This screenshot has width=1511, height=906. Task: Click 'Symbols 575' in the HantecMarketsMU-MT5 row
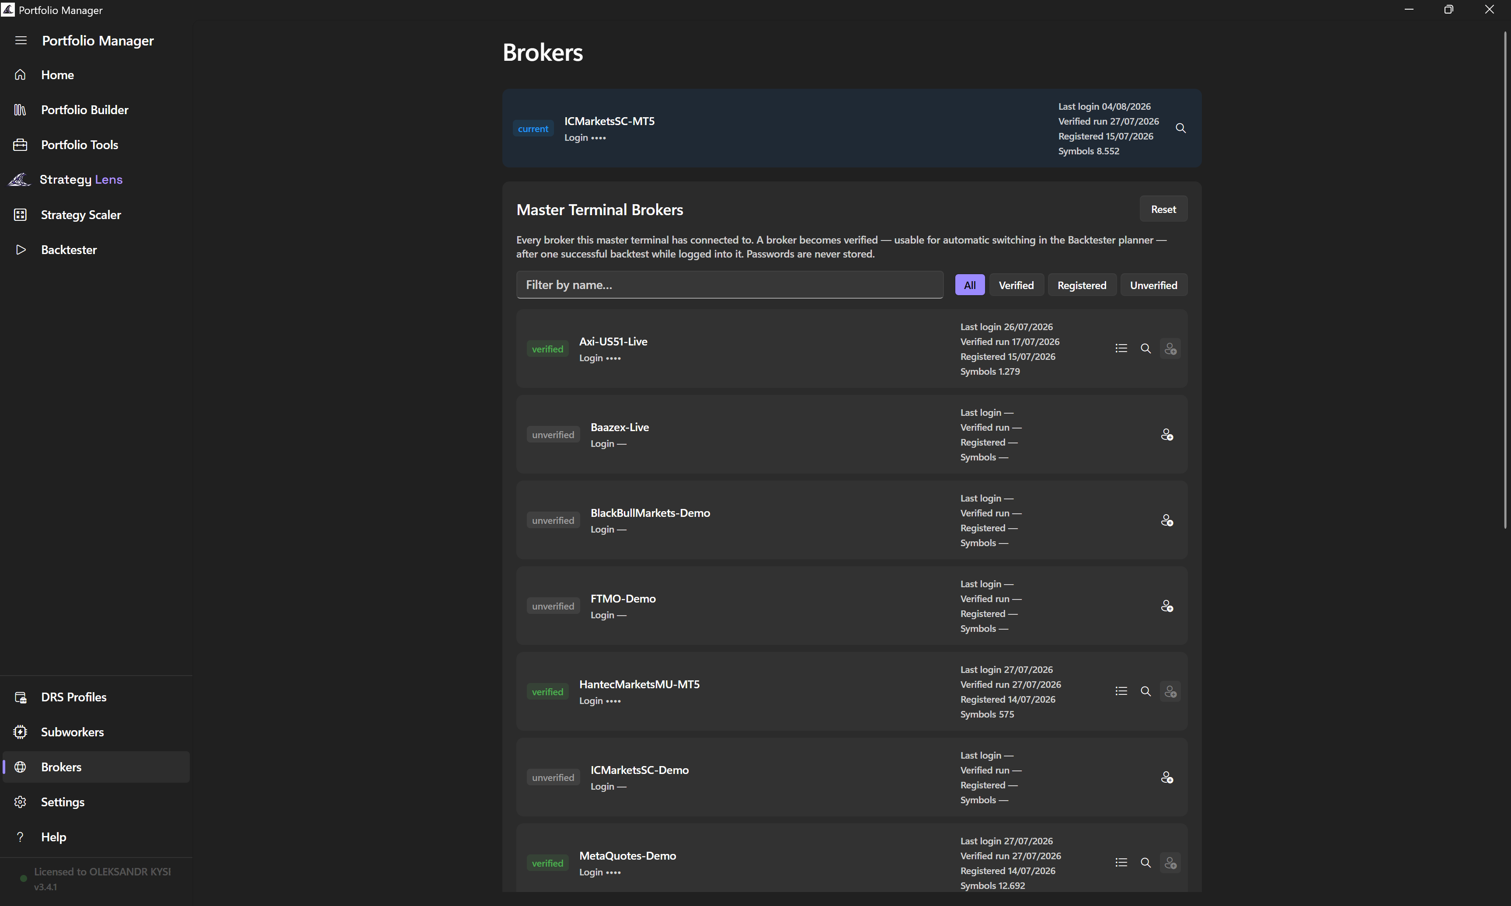pyautogui.click(x=987, y=714)
